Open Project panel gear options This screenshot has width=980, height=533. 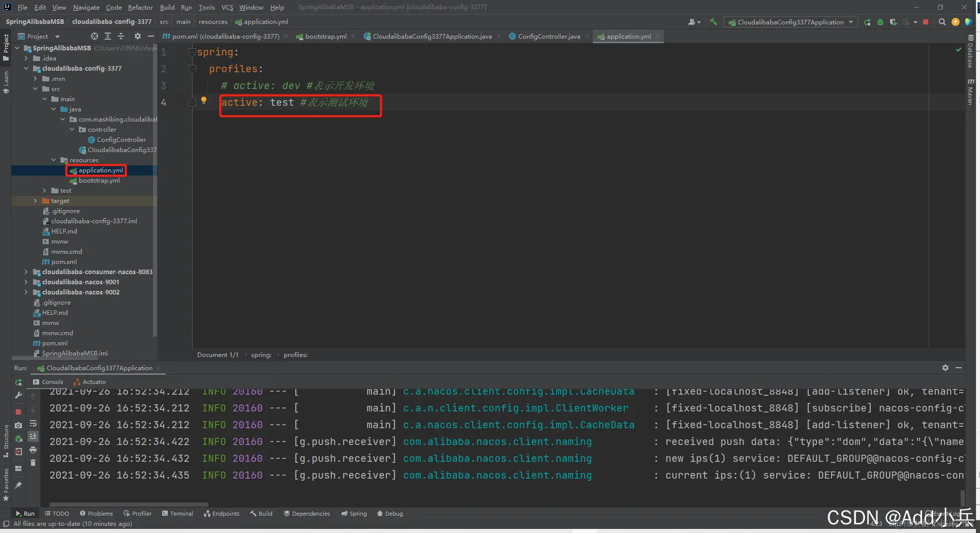(x=137, y=36)
